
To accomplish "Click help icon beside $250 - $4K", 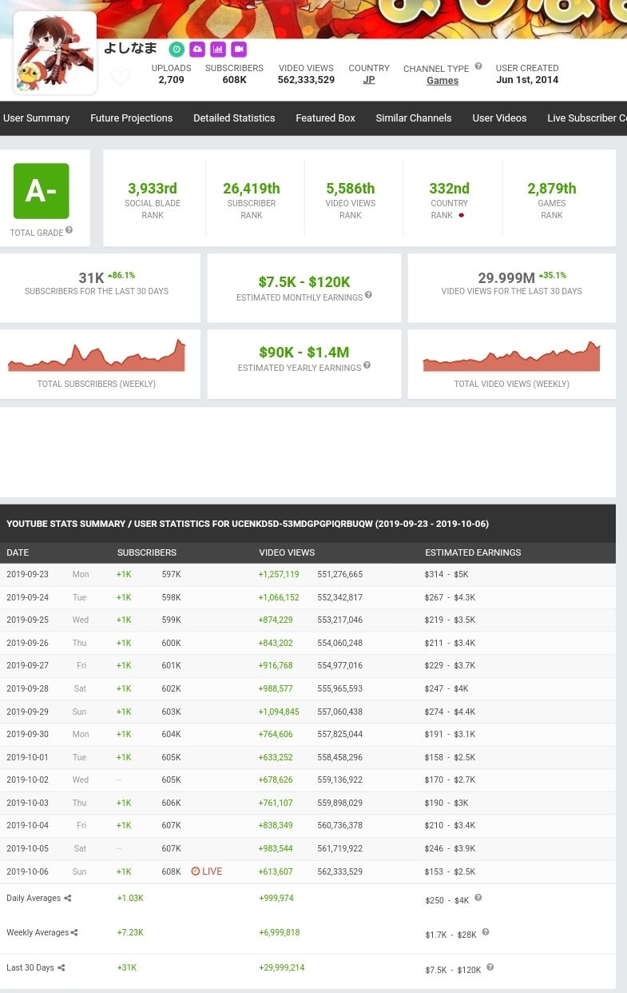I will pyautogui.click(x=478, y=898).
